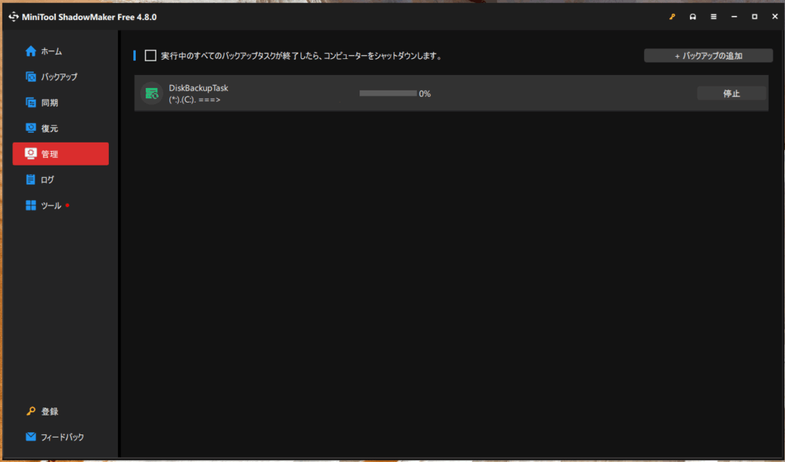Click the Home icon in sidebar
Image resolution: width=785 pixels, height=462 pixels.
point(31,51)
